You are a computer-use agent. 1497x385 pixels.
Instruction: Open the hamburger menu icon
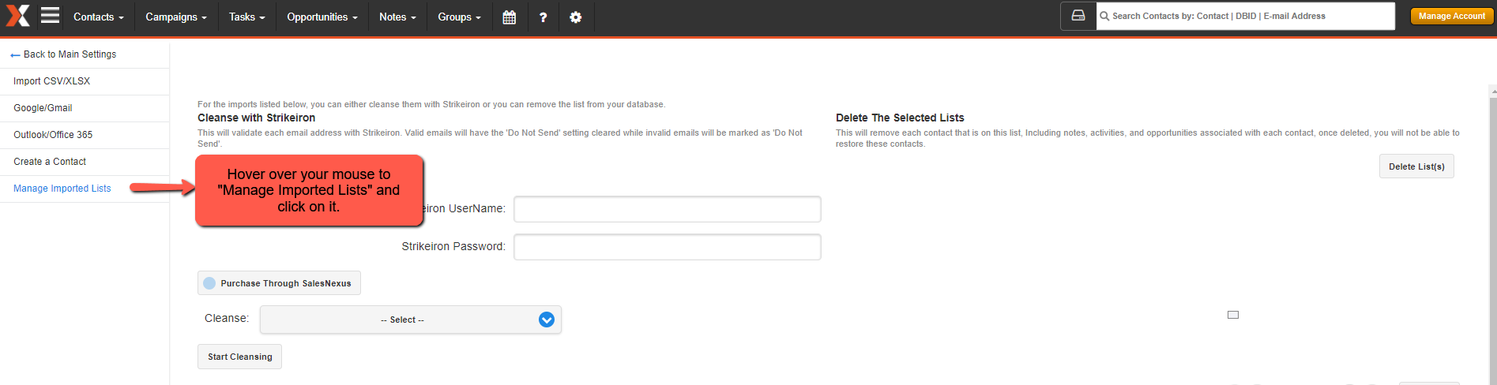click(x=51, y=15)
